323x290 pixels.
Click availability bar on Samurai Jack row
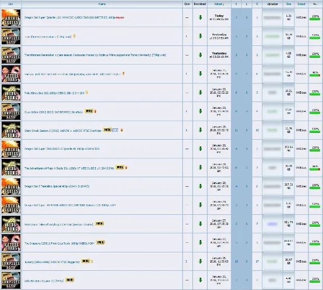click(315, 75)
